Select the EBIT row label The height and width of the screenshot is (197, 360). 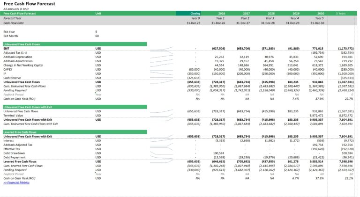(x=7, y=49)
